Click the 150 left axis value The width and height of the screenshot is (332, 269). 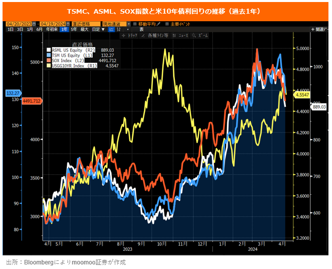[x=15, y=48]
